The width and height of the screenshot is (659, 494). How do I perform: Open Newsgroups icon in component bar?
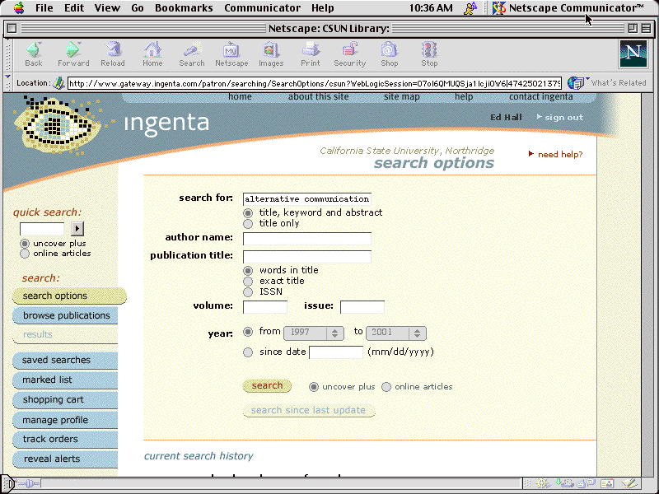click(x=586, y=484)
